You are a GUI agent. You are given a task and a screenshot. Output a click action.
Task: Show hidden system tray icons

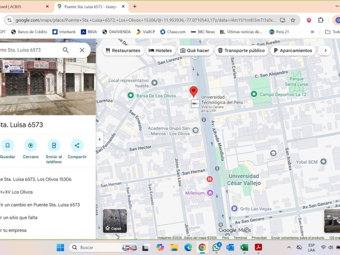click(289, 247)
